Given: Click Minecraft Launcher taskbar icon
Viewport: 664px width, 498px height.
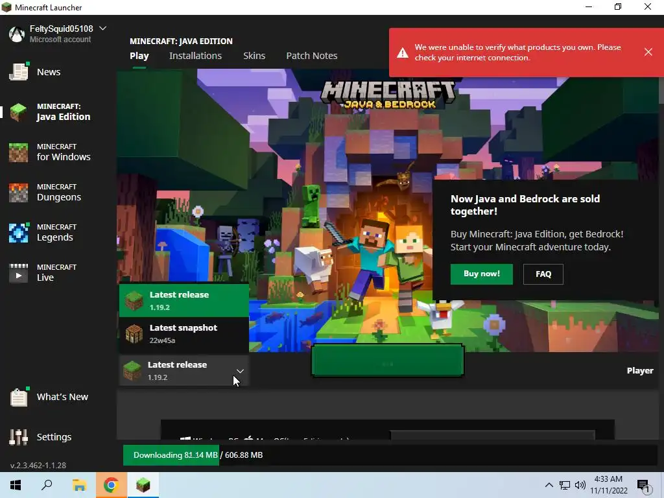Looking at the screenshot, I should coord(143,485).
